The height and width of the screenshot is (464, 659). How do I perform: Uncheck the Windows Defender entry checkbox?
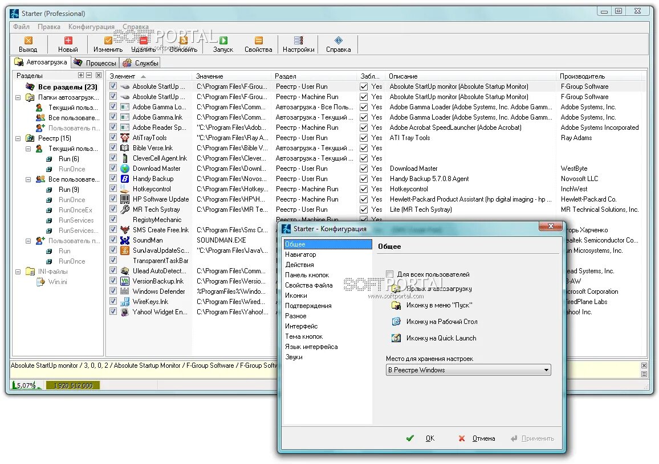pyautogui.click(x=113, y=291)
